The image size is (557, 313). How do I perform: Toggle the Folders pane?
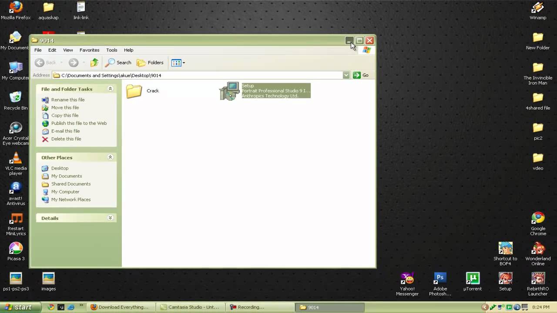click(x=150, y=63)
